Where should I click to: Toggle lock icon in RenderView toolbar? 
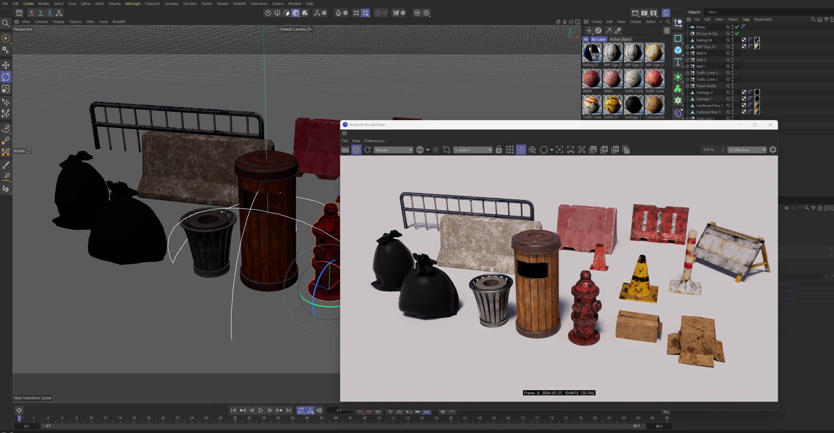[498, 150]
